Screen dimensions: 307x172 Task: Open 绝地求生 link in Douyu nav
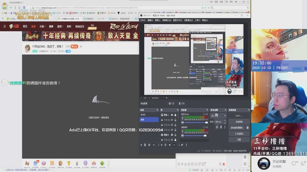click(80, 26)
